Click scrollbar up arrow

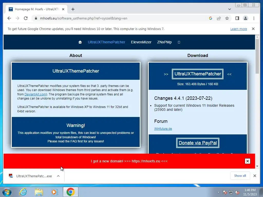[x=257, y=37]
